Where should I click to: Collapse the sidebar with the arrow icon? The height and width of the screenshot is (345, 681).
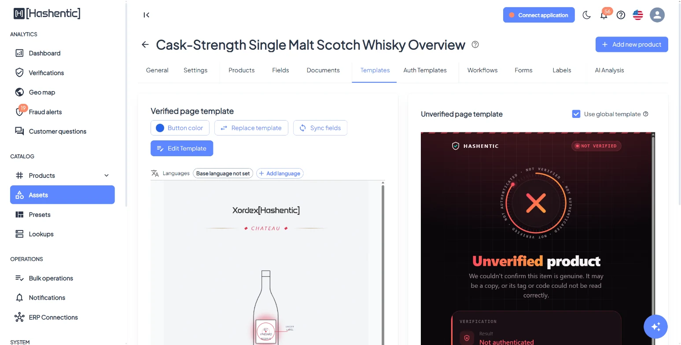click(x=147, y=15)
